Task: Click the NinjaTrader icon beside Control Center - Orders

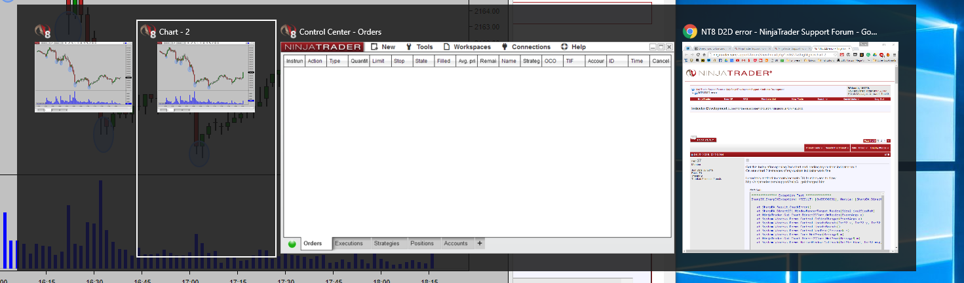Action: (288, 31)
